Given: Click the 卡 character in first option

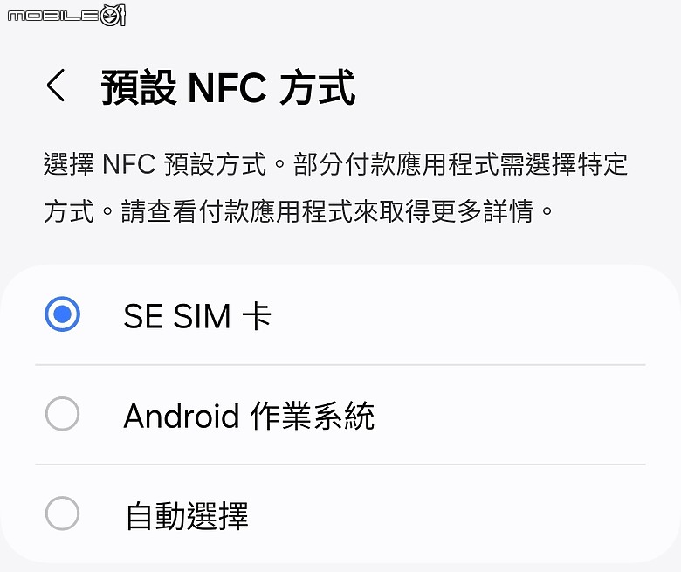Looking at the screenshot, I should pyautogui.click(x=257, y=316).
